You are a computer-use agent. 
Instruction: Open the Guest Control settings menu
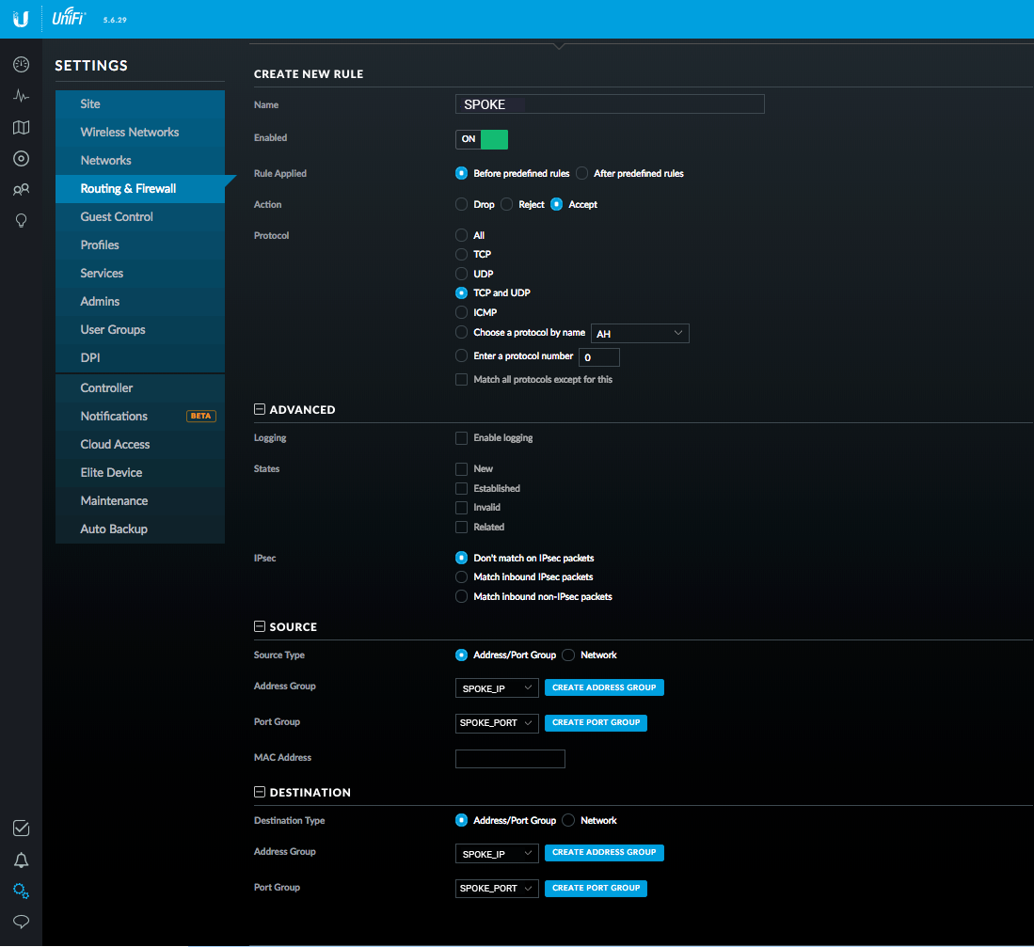(117, 217)
